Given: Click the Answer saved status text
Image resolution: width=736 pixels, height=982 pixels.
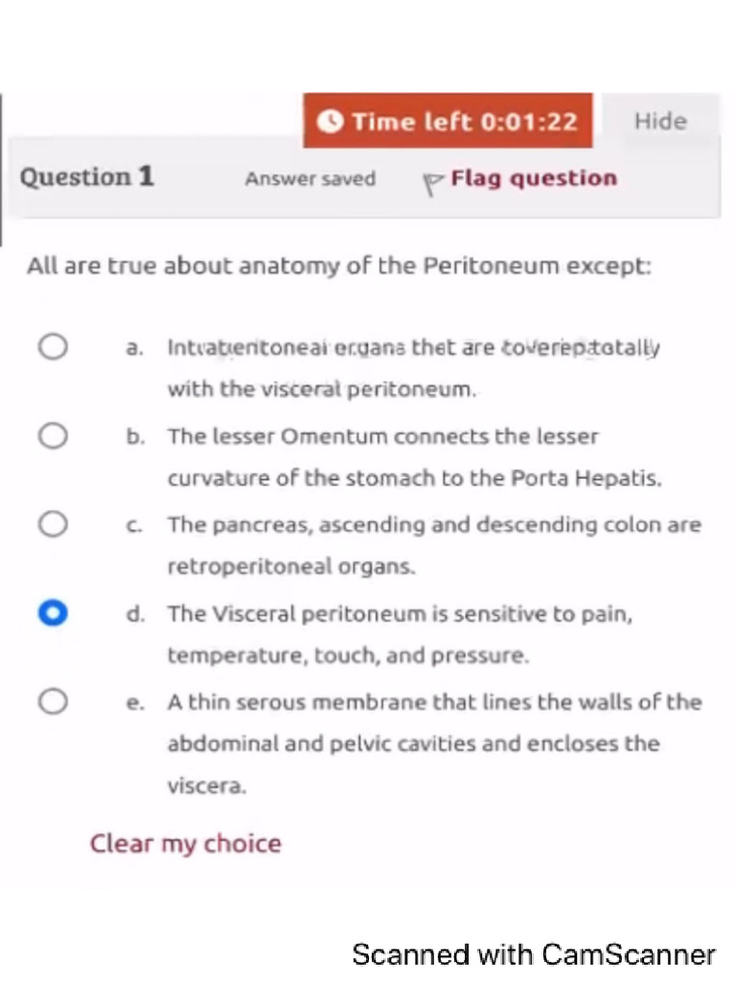Looking at the screenshot, I should click(x=310, y=179).
